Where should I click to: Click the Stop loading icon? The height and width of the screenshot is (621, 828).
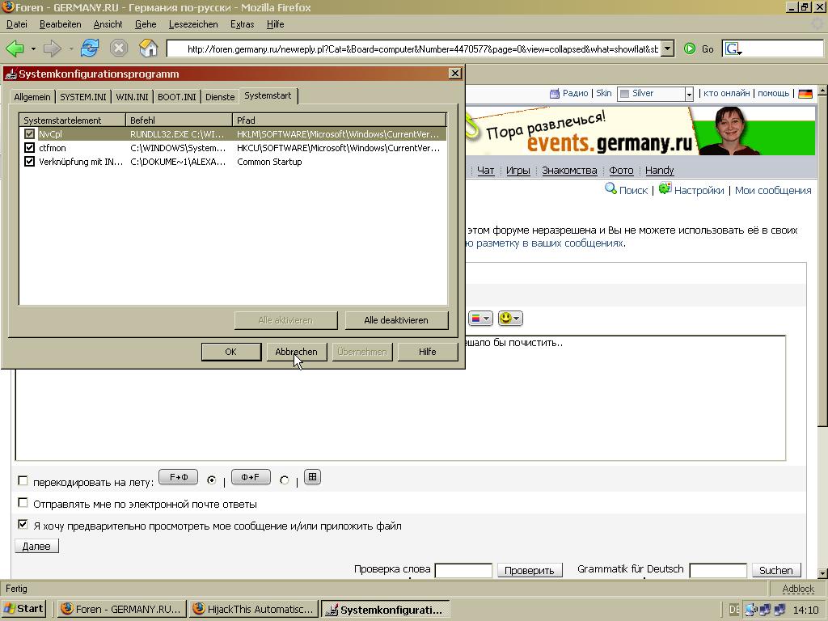(x=119, y=49)
